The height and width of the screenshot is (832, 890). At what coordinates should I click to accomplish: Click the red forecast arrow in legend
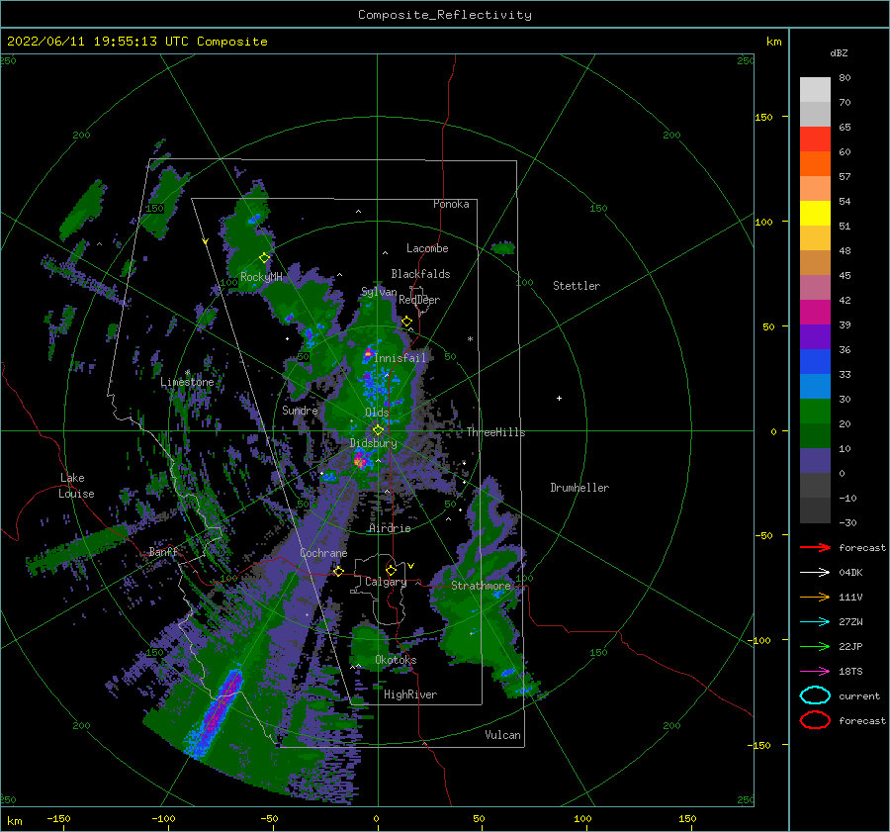click(x=815, y=547)
